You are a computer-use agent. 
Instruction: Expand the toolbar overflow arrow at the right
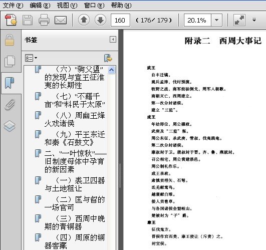click(x=254, y=20)
